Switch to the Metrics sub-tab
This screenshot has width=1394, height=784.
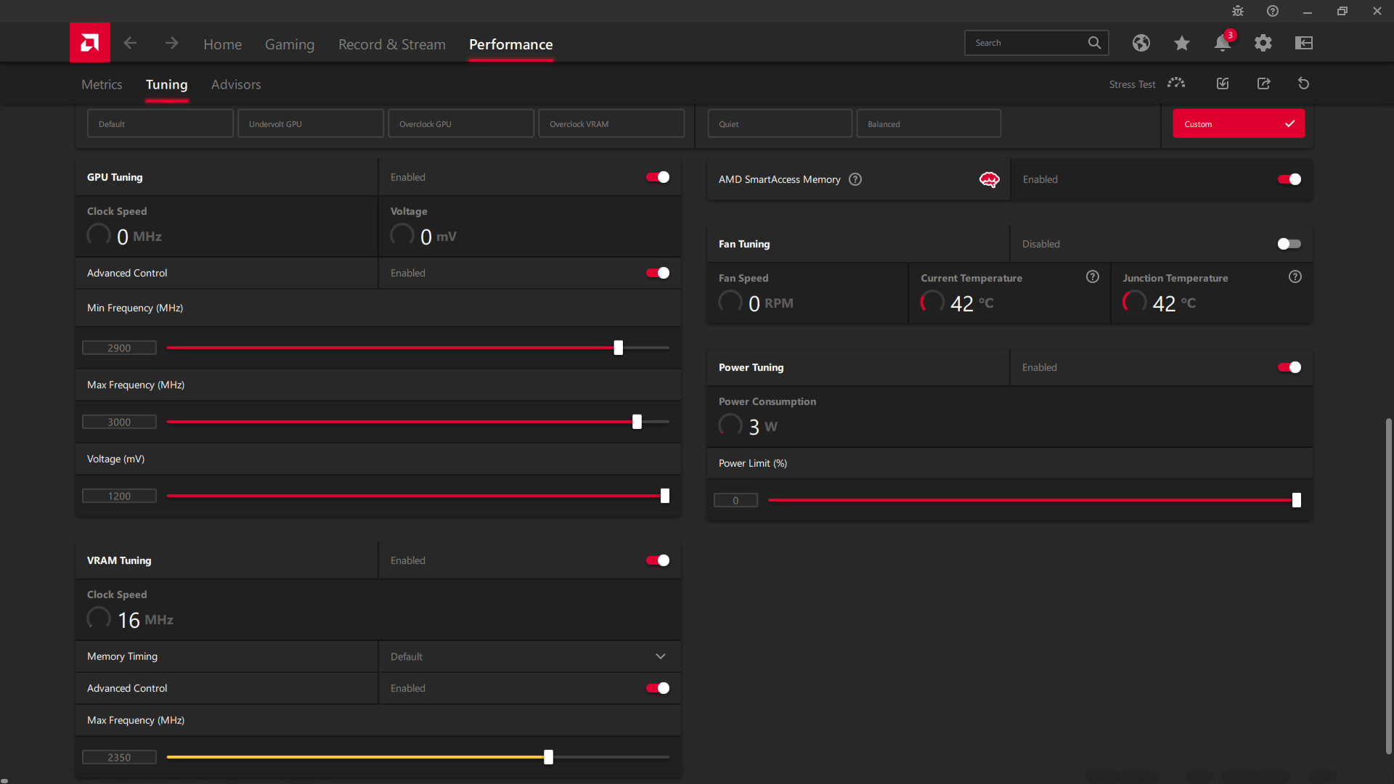click(x=102, y=84)
